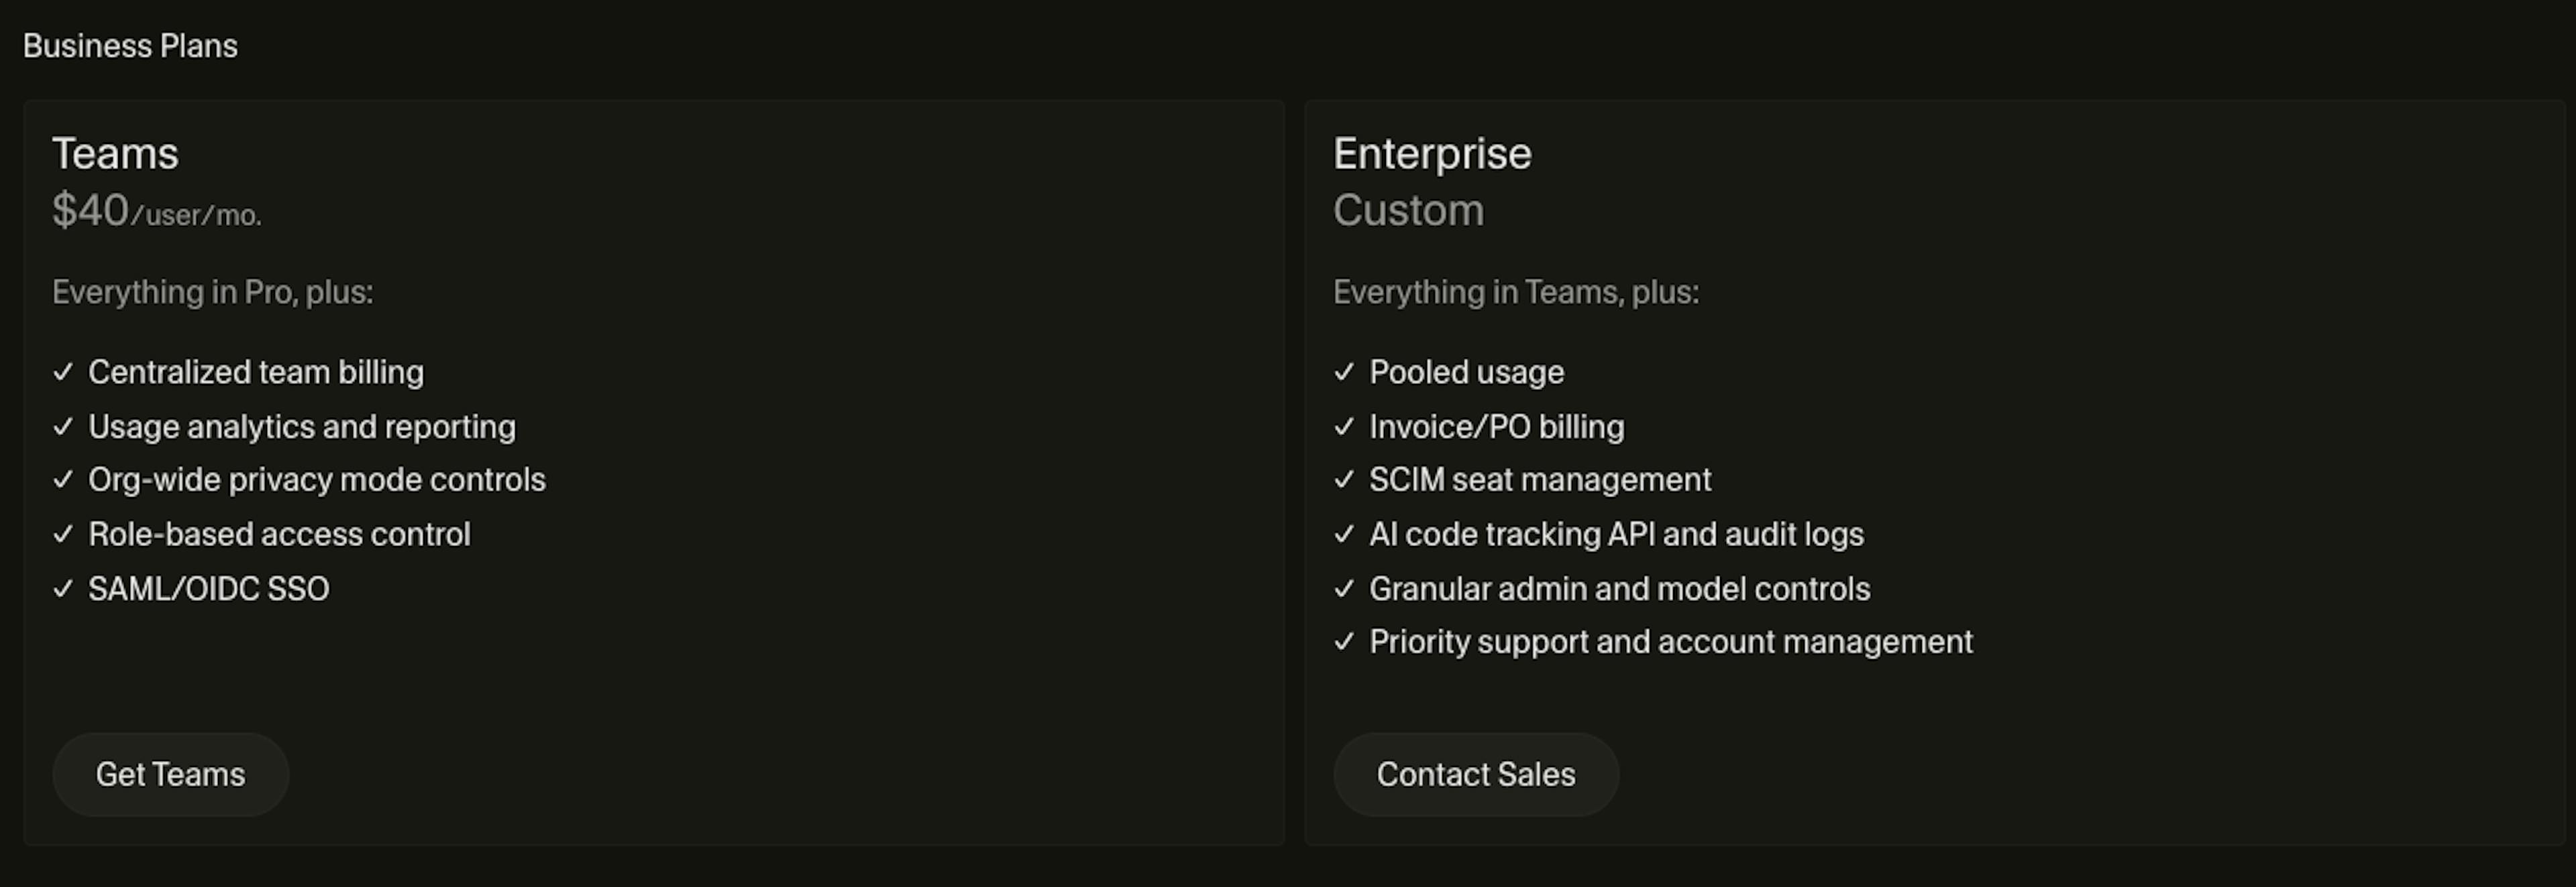Click checkmark beside AI code tracking API
The height and width of the screenshot is (887, 2576).
[x=1344, y=535]
